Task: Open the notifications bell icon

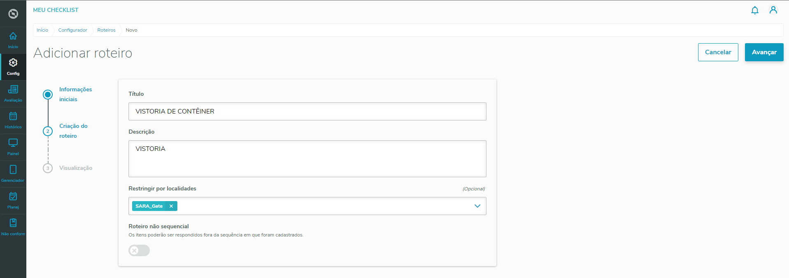Action: click(754, 10)
